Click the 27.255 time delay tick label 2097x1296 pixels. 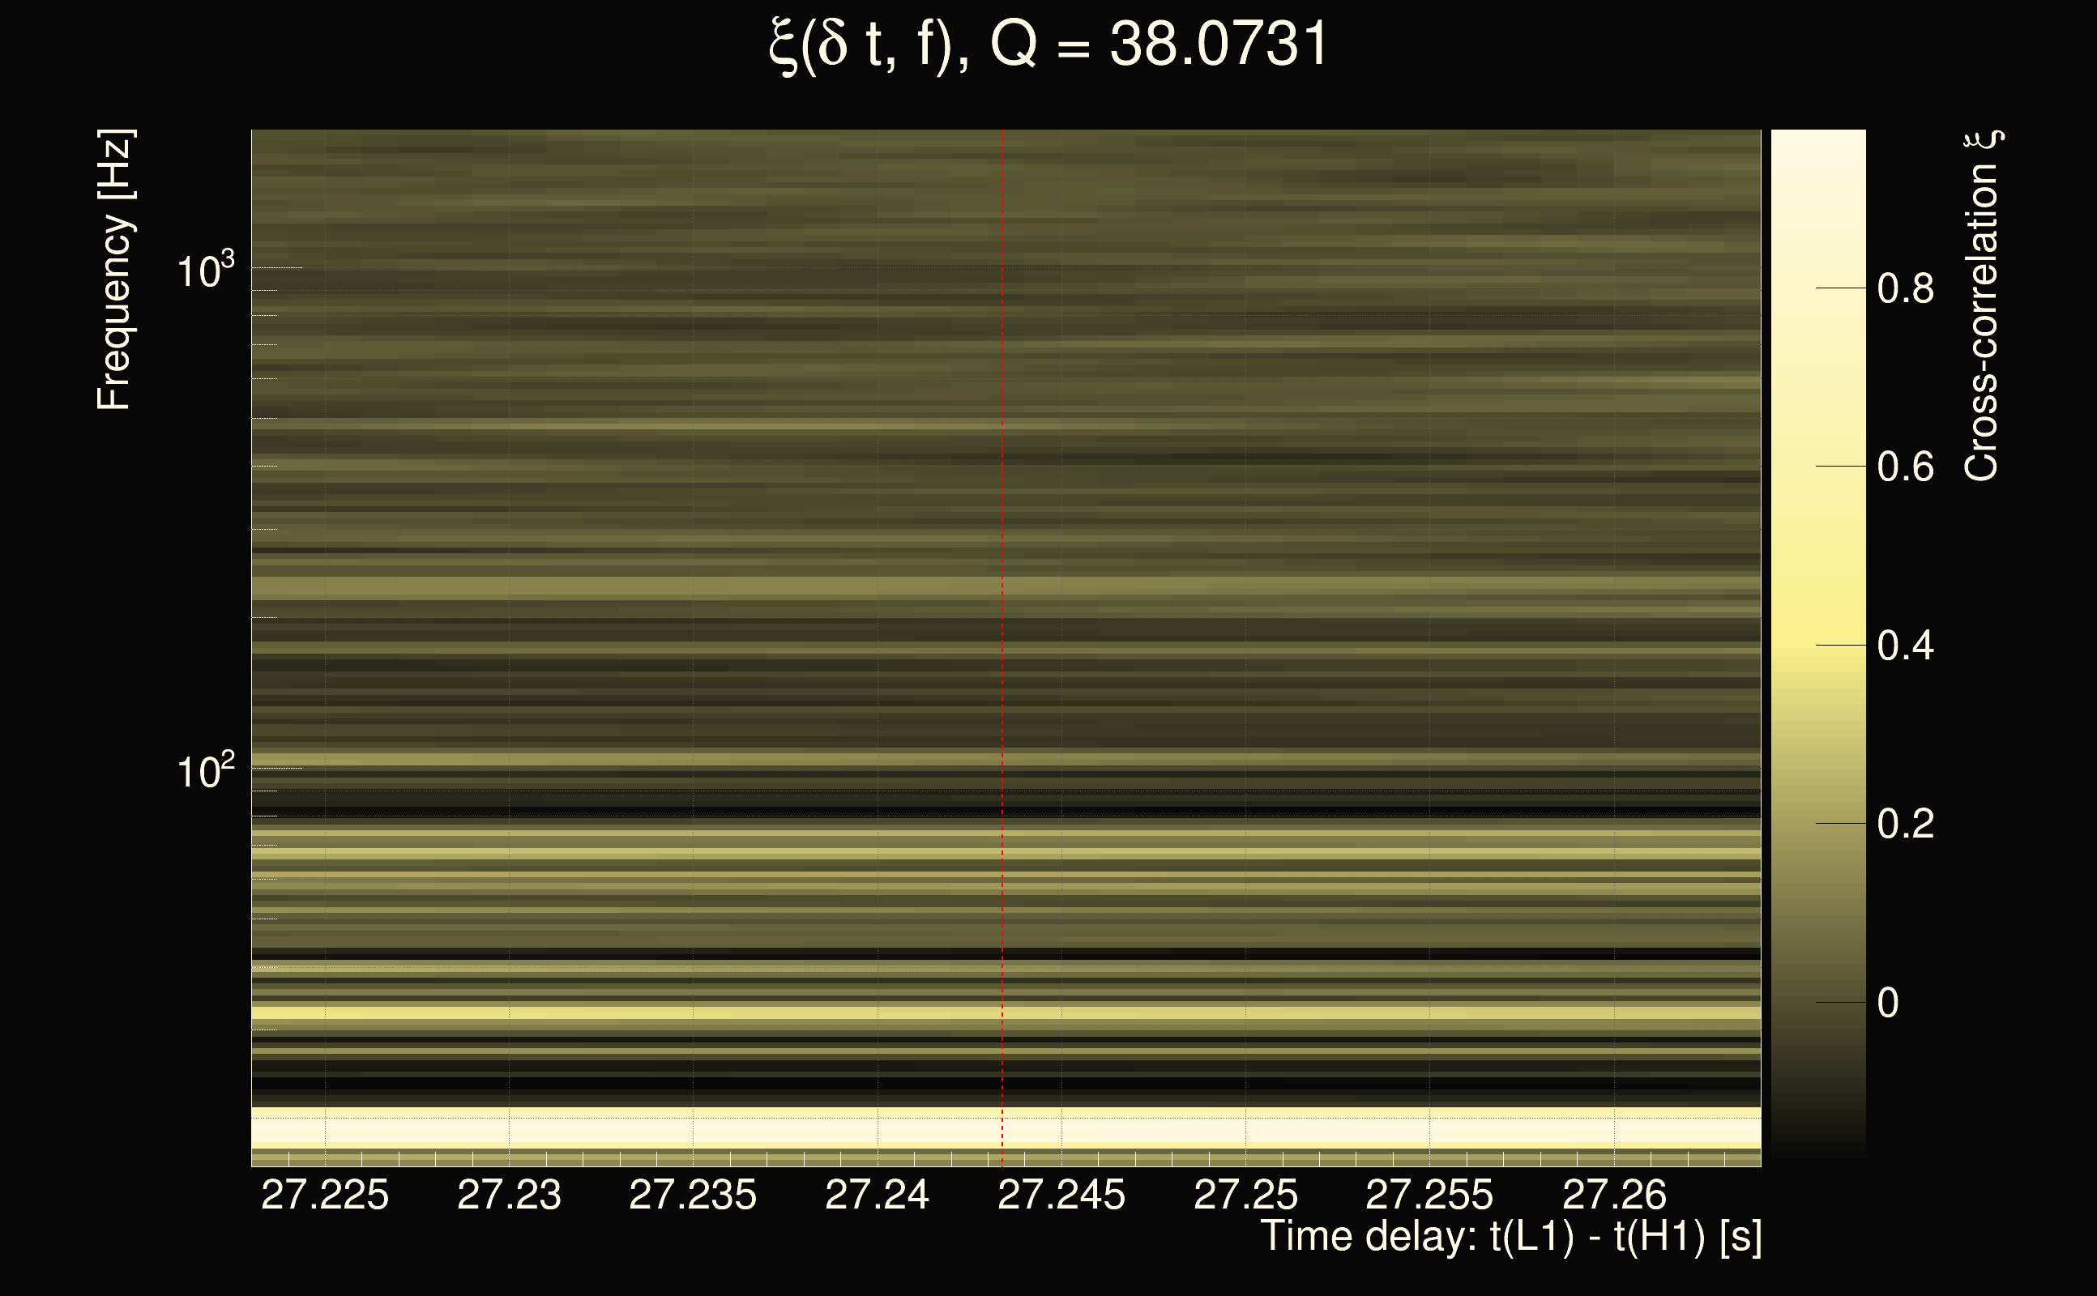click(1429, 1195)
